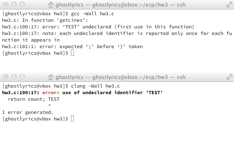Close the bottom clang terminal window

(x=6, y=77)
